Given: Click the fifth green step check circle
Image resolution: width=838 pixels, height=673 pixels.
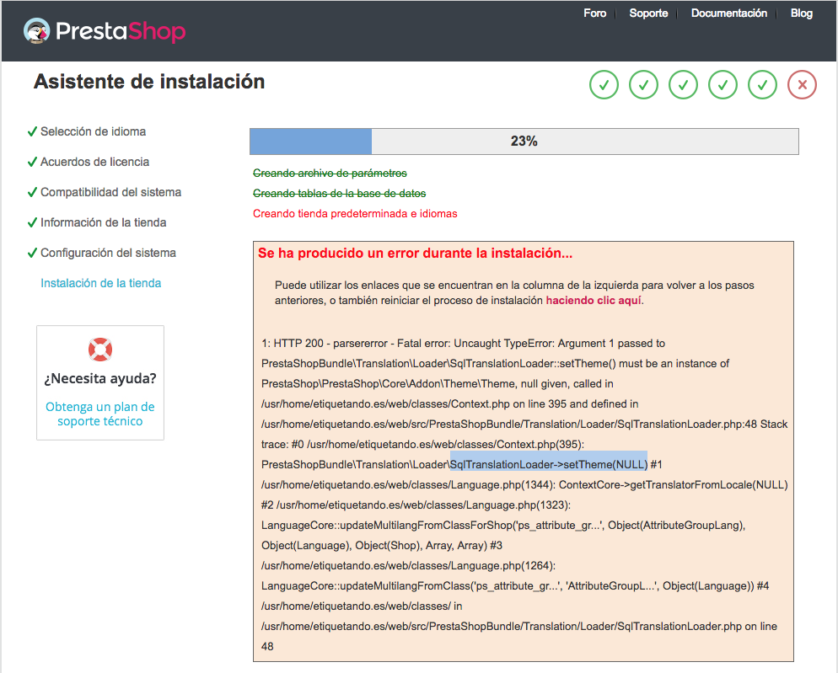Looking at the screenshot, I should (x=762, y=84).
